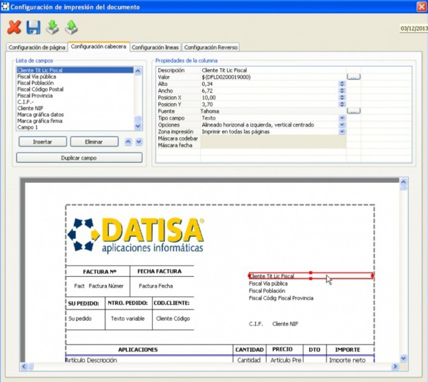Viewport: 428px width, 382px height.
Task: Open the Configuración Reverso tab
Action: coord(211,47)
